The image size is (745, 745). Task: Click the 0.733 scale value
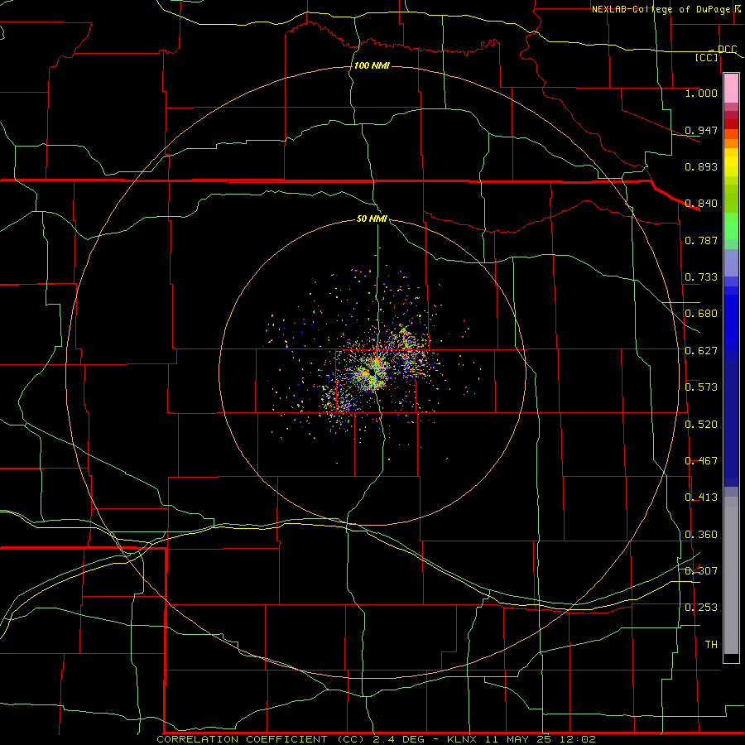tap(701, 276)
